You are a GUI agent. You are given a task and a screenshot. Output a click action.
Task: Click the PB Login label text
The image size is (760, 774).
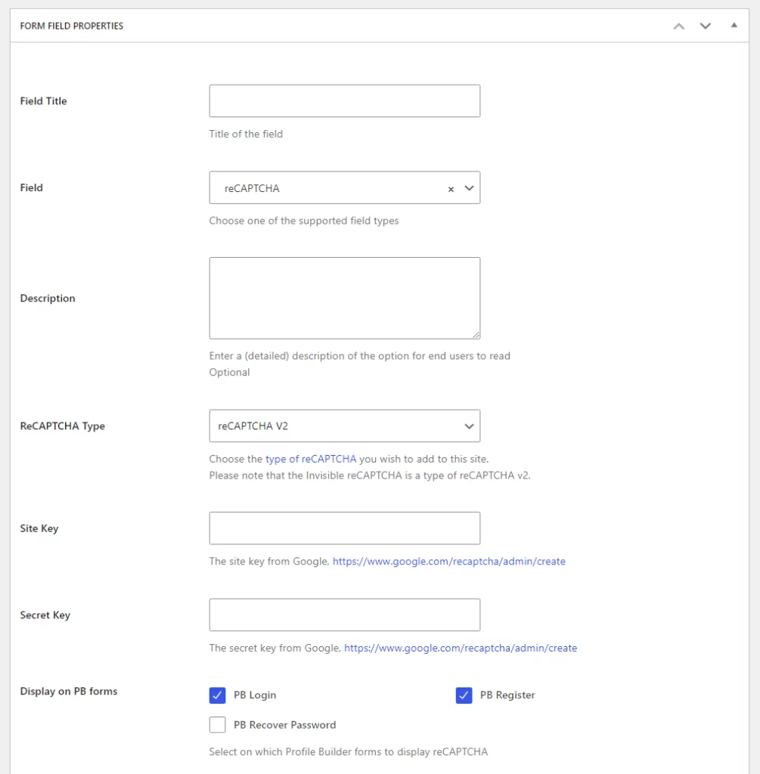click(x=255, y=695)
